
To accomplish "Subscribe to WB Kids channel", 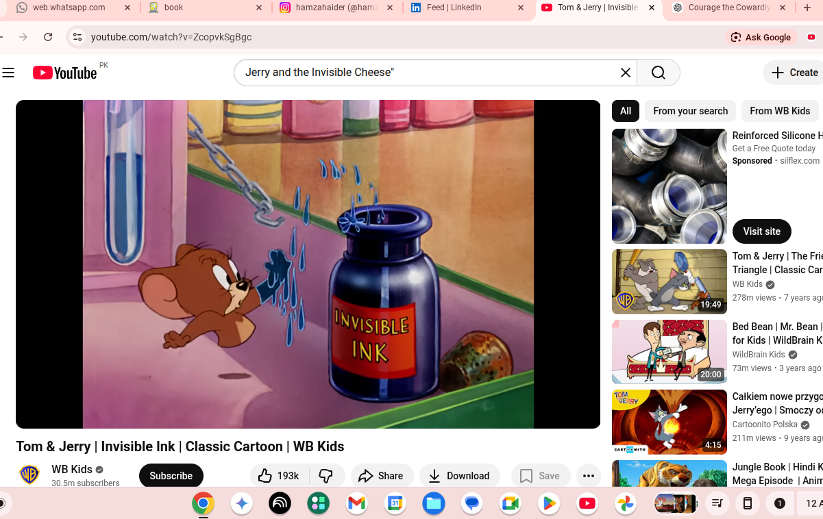I will click(171, 476).
